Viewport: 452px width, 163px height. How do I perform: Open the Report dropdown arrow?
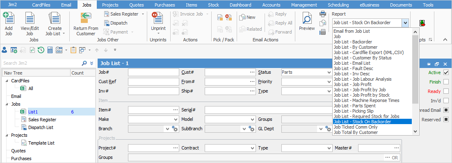[405, 23]
